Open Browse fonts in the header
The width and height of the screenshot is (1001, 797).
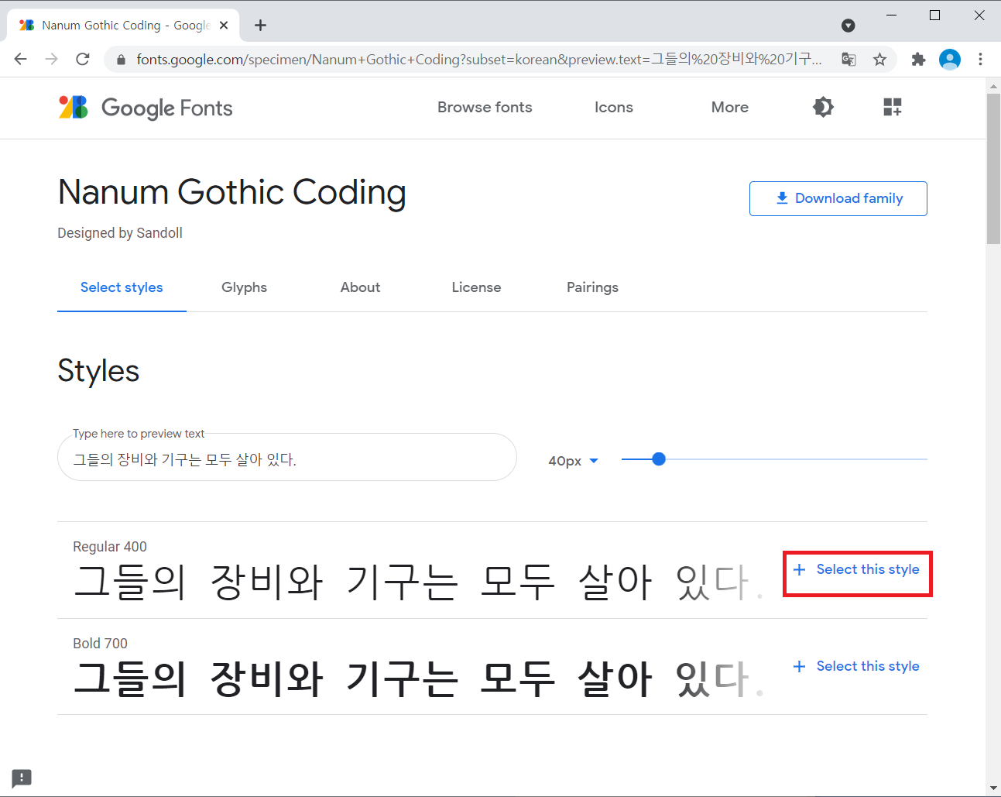[x=485, y=107]
